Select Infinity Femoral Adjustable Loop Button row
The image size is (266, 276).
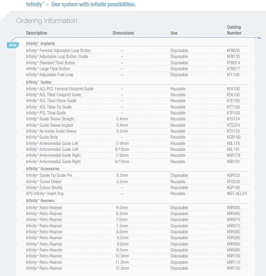[x=136, y=51]
